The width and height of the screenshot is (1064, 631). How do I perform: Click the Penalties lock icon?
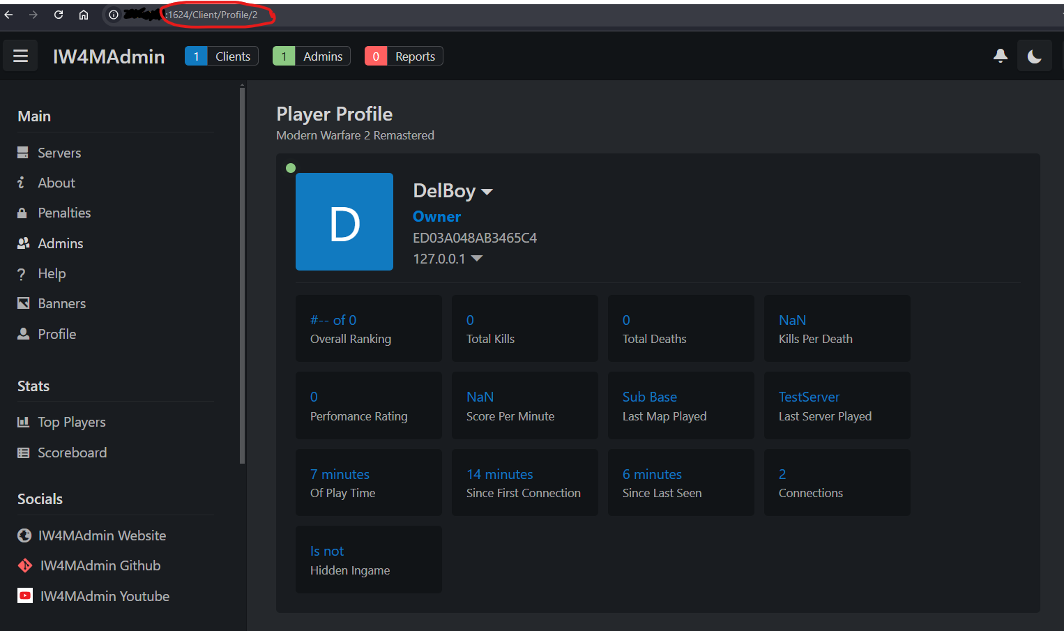point(22,213)
